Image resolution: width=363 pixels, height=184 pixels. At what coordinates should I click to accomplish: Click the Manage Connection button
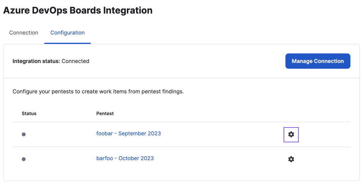[318, 61]
